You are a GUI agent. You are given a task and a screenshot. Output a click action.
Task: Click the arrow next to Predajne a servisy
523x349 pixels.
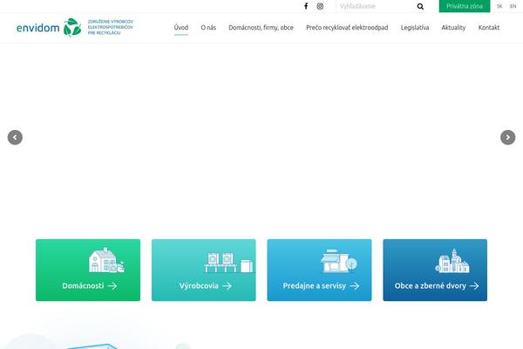click(x=355, y=286)
